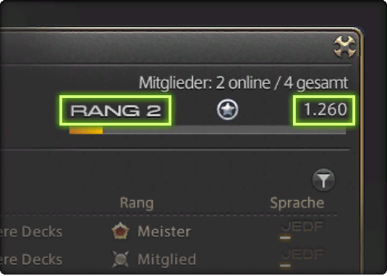Image resolution: width=387 pixels, height=276 pixels.
Task: Select the Mitglied member row text
Action: [x=167, y=259]
